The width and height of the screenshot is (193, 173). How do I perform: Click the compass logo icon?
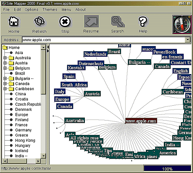[x=182, y=24]
